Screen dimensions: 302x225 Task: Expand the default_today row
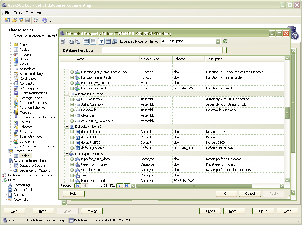pyautogui.click(x=72, y=132)
